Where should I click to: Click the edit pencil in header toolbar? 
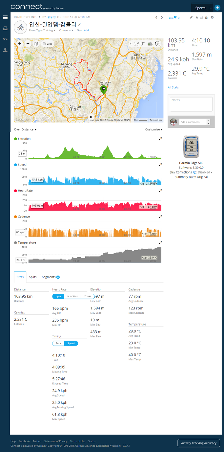[191, 17]
